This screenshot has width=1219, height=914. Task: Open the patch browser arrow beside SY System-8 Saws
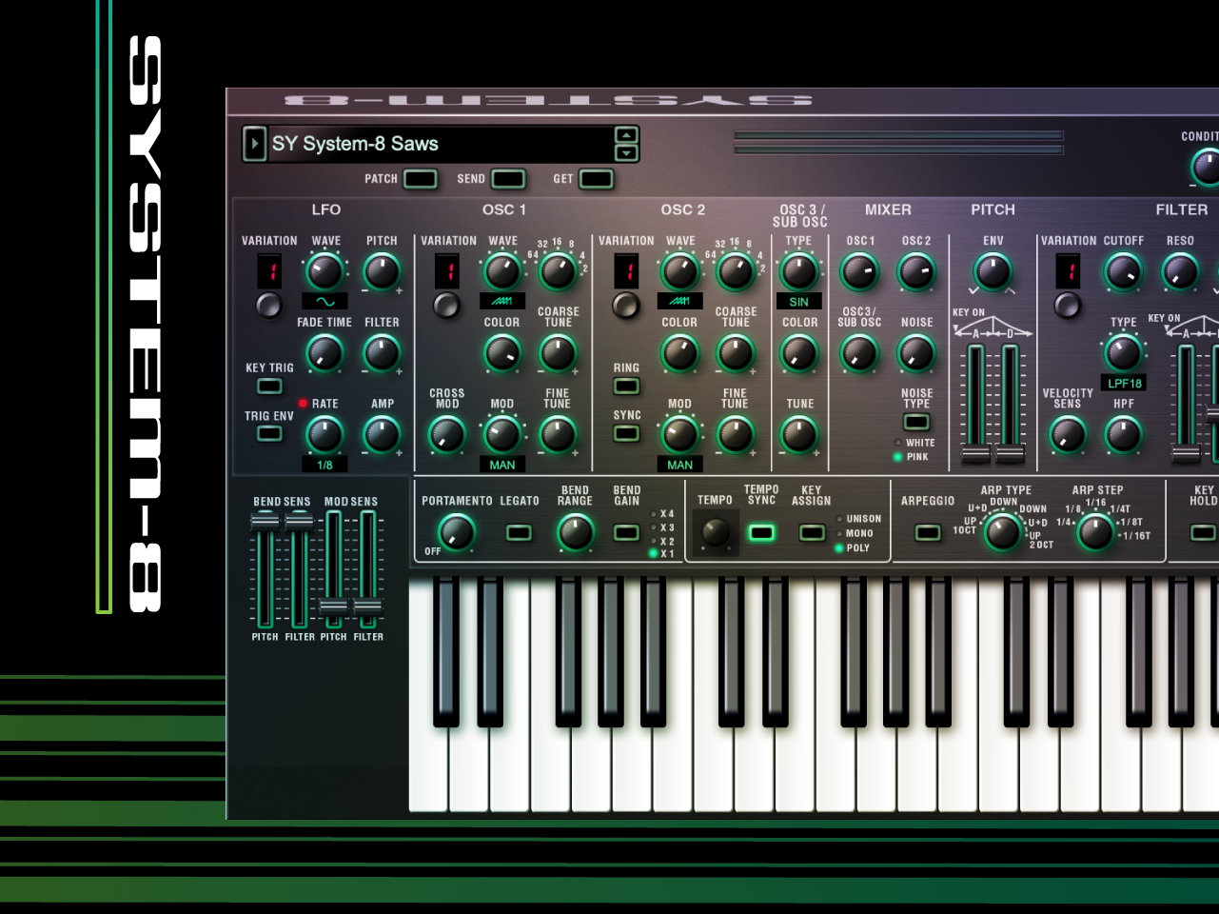254,144
